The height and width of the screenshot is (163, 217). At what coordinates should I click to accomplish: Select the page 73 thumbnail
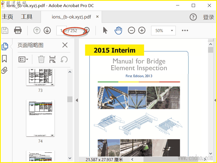[x=40, y=77]
